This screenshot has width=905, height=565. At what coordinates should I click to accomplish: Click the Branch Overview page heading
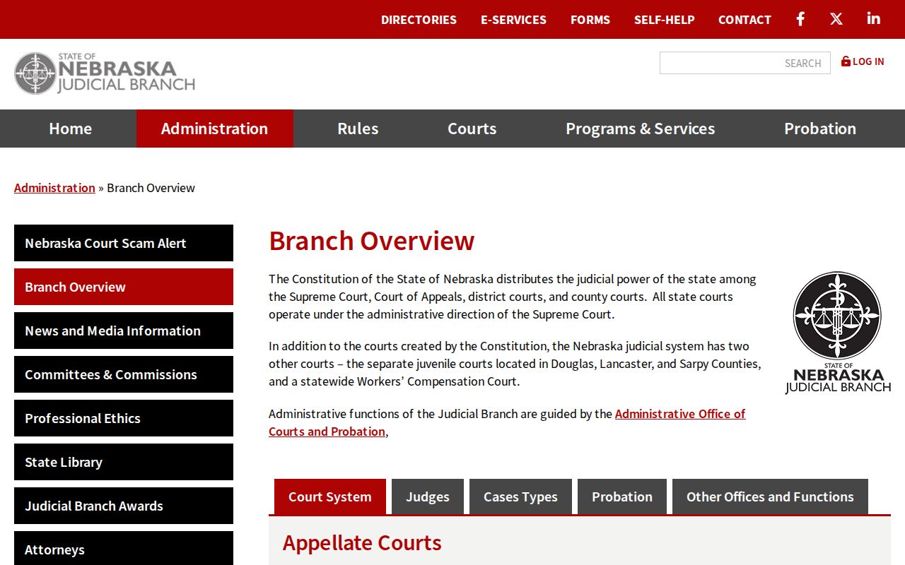[x=372, y=241]
